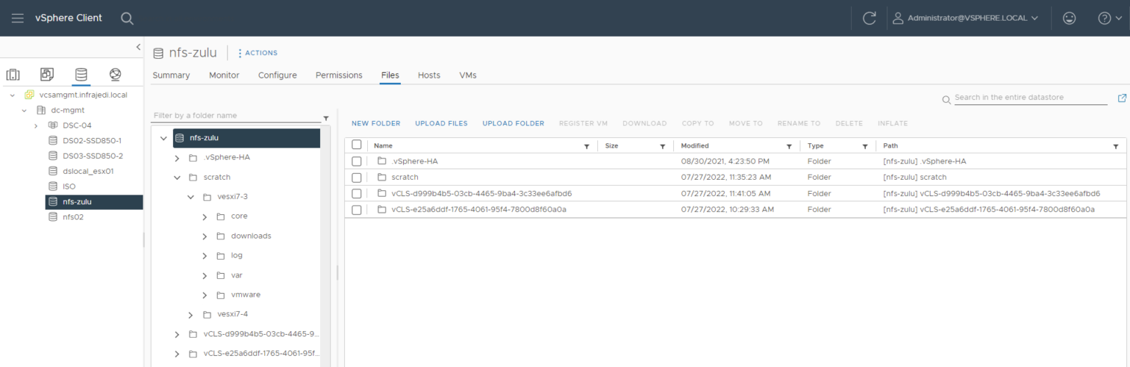Click folder filter funnel icon
The width and height of the screenshot is (1130, 367).
pos(326,117)
